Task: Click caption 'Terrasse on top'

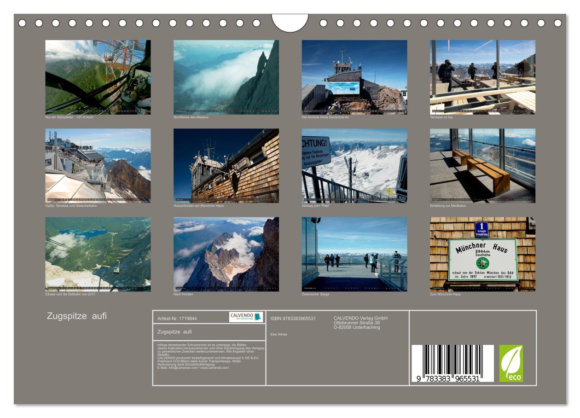Action: pos(441,117)
